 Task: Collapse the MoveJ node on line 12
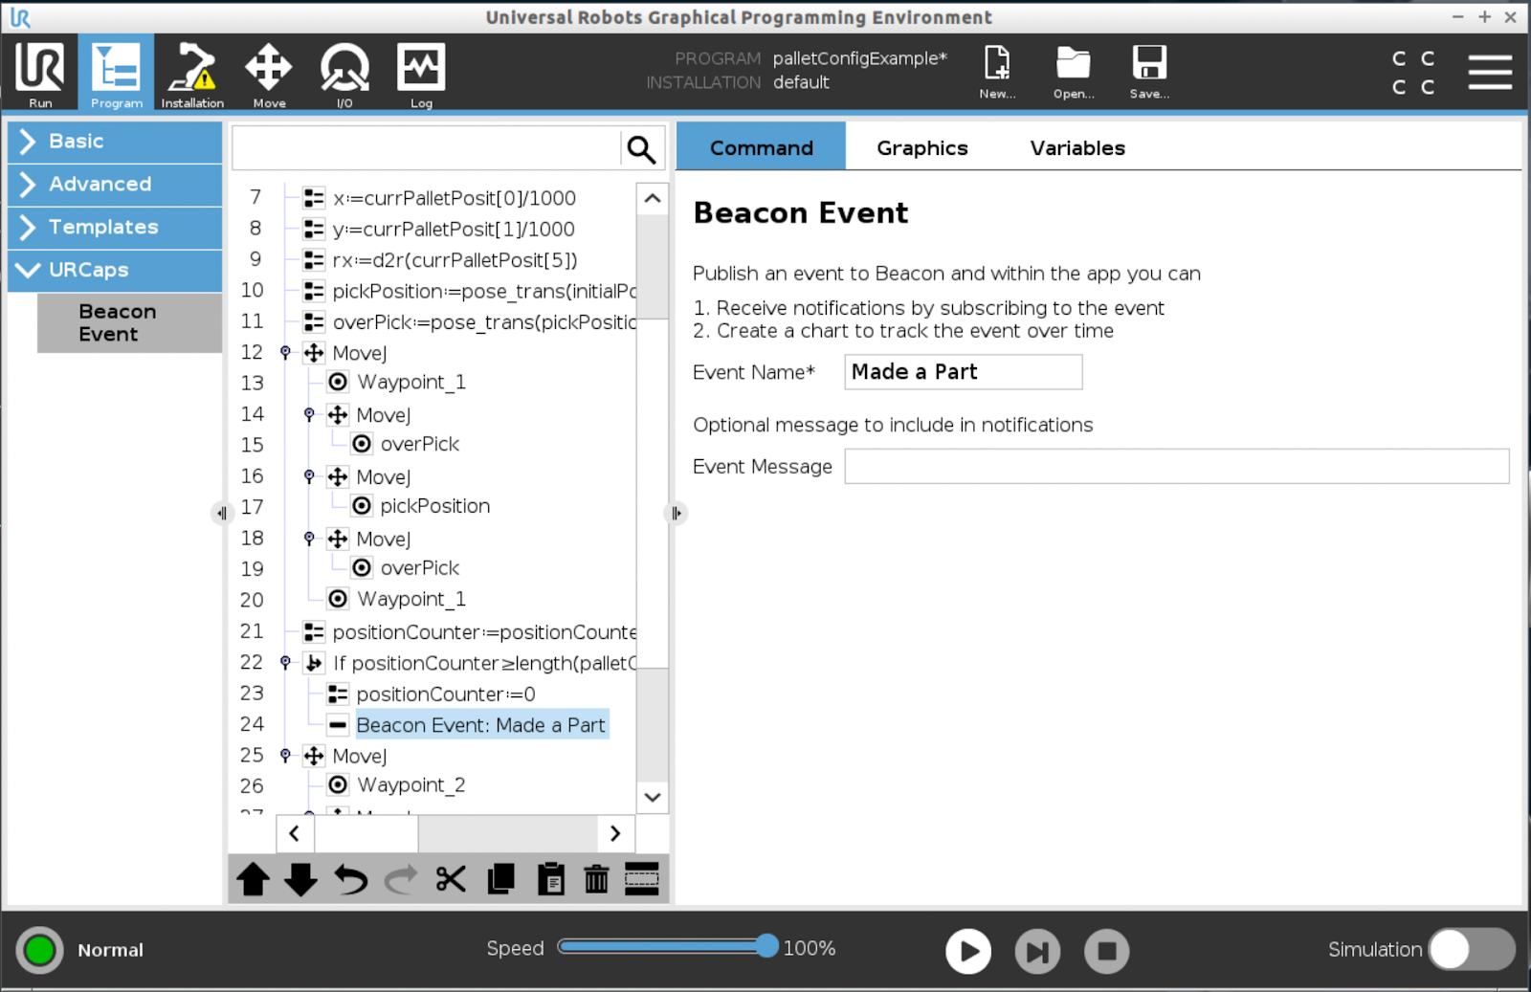(285, 353)
